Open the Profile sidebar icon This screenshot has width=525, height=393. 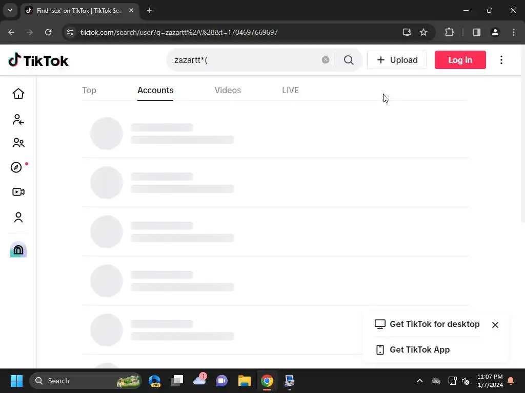tap(18, 217)
